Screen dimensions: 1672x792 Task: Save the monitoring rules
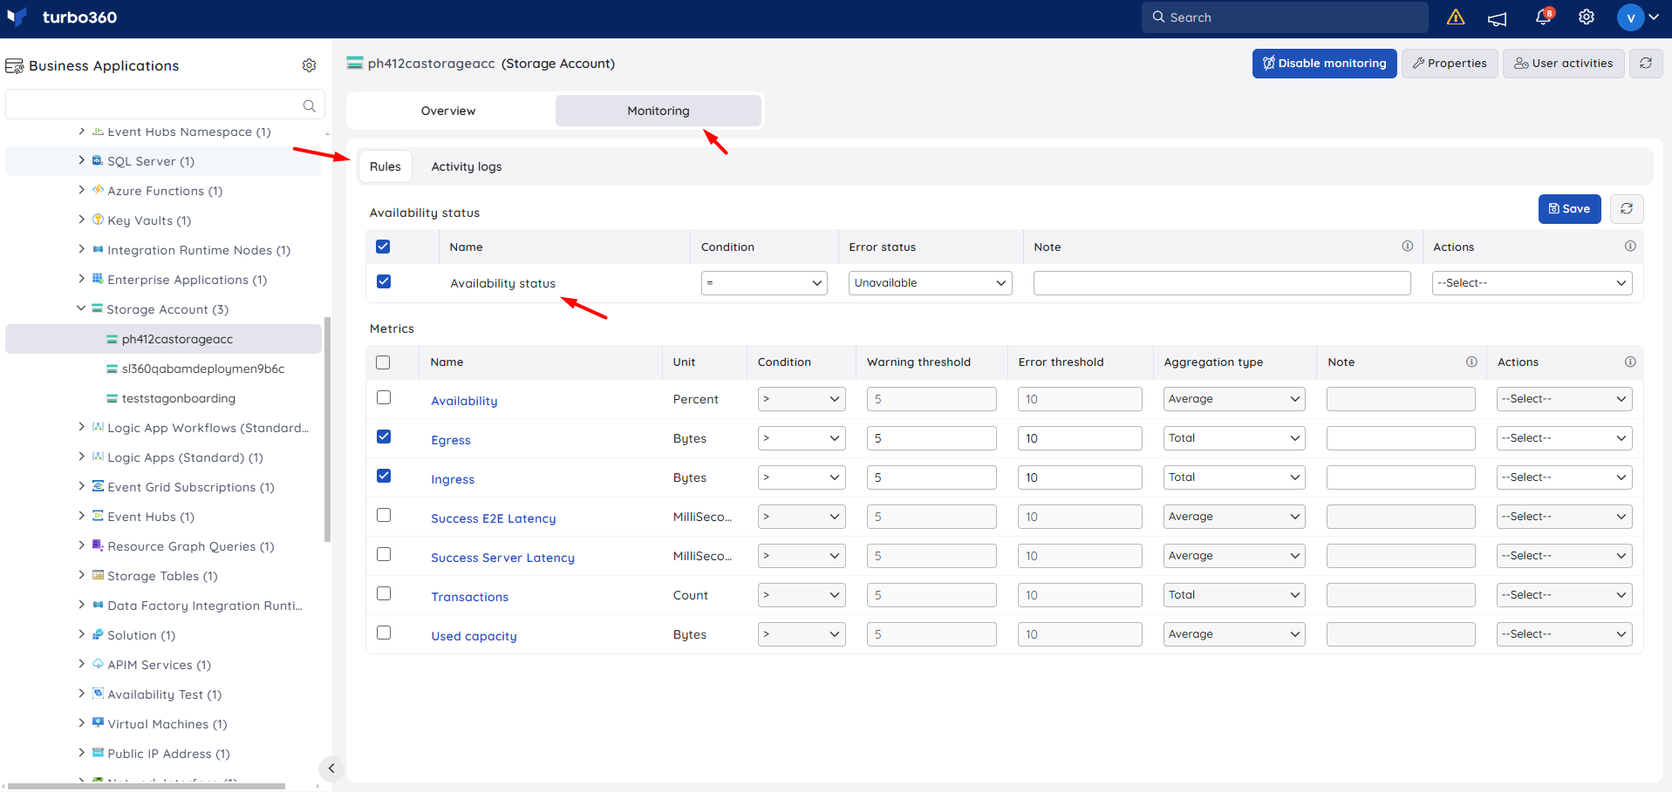tap(1570, 209)
